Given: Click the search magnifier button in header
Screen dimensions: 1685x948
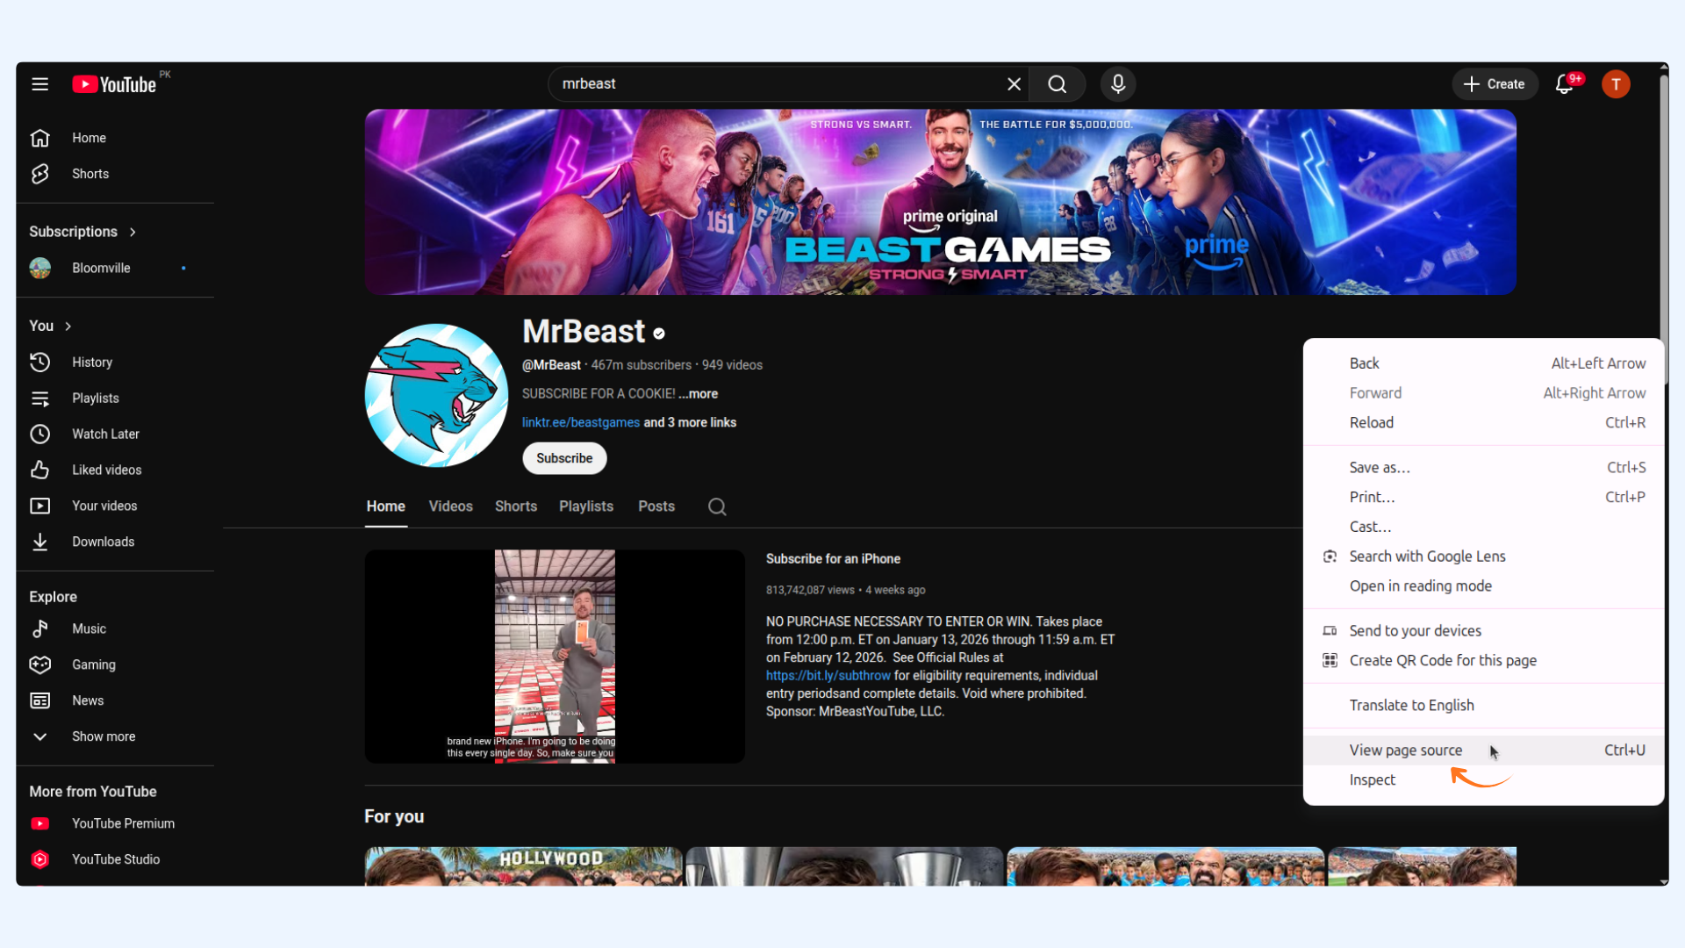Looking at the screenshot, I should [x=1058, y=84].
